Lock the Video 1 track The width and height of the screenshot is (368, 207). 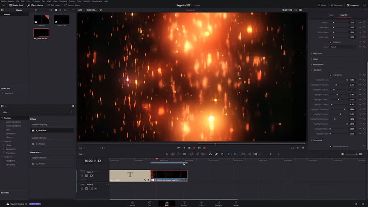click(82, 175)
